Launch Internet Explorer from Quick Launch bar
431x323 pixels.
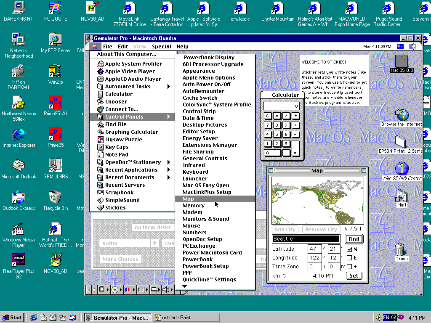34,318
